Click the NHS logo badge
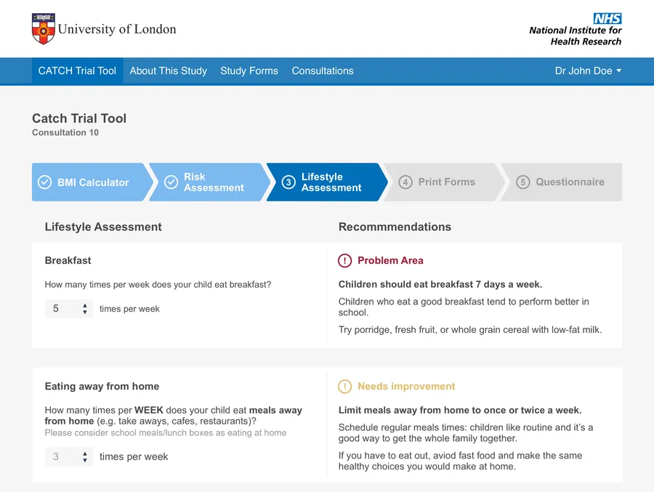The width and height of the screenshot is (654, 492). (607, 19)
